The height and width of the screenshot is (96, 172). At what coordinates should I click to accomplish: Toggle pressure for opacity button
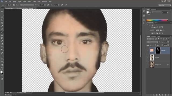coord(48,5)
